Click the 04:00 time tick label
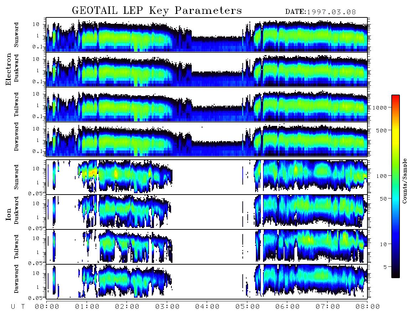Screen dimensions: 407x313 pos(207,307)
